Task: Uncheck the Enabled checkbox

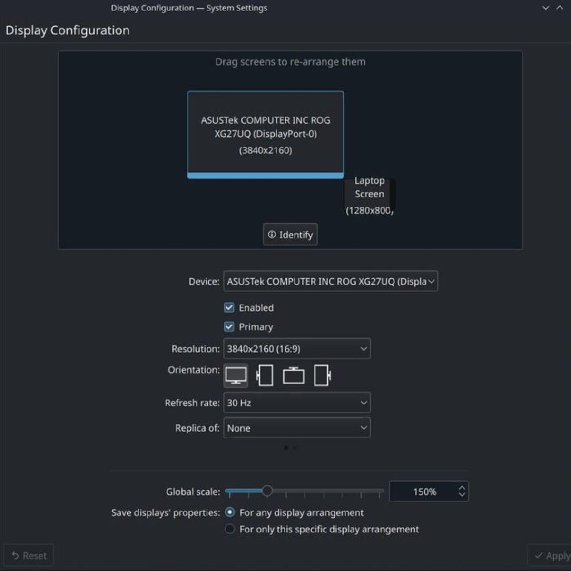Action: click(229, 307)
